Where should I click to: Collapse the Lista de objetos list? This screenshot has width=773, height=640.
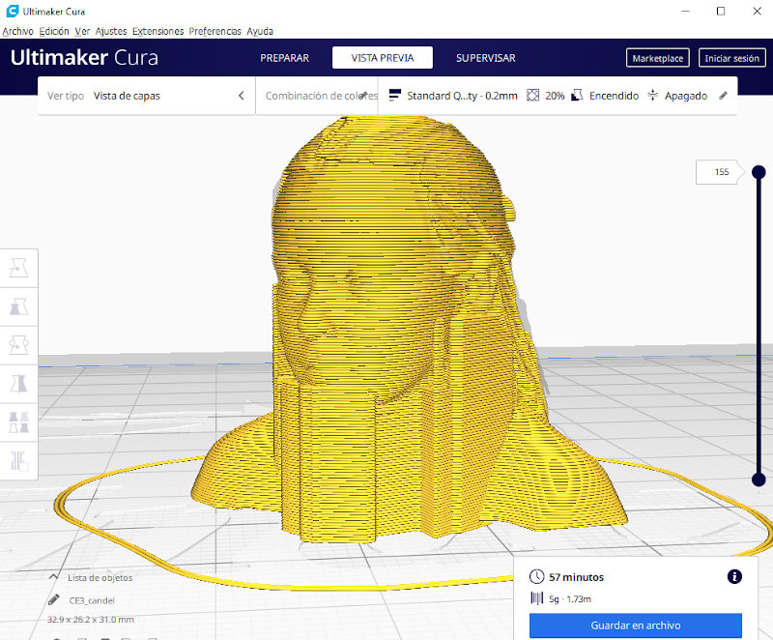click(x=53, y=577)
